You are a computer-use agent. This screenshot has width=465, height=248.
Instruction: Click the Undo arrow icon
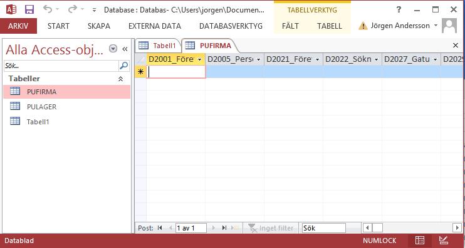pyautogui.click(x=48, y=9)
